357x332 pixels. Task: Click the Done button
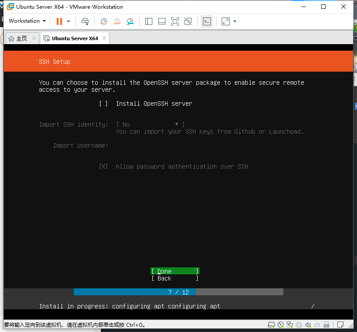click(175, 271)
